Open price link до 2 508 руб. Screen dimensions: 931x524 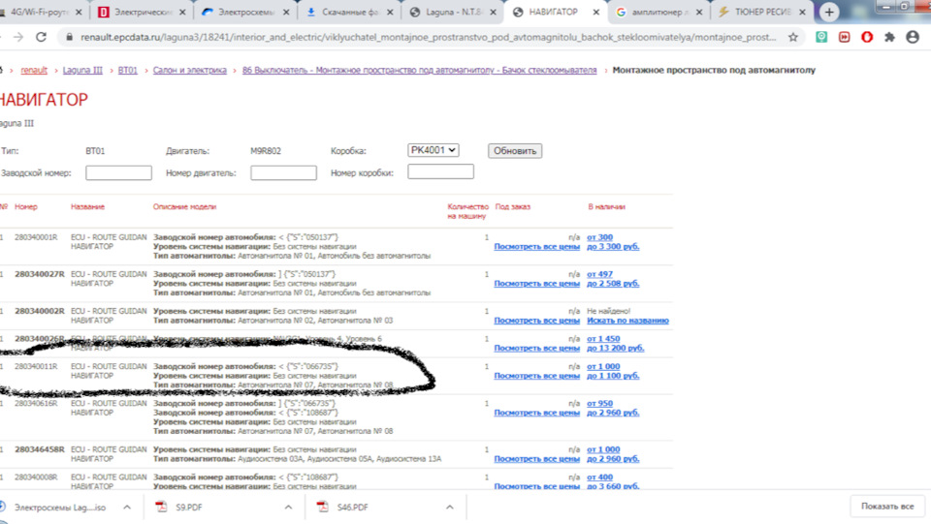click(613, 284)
